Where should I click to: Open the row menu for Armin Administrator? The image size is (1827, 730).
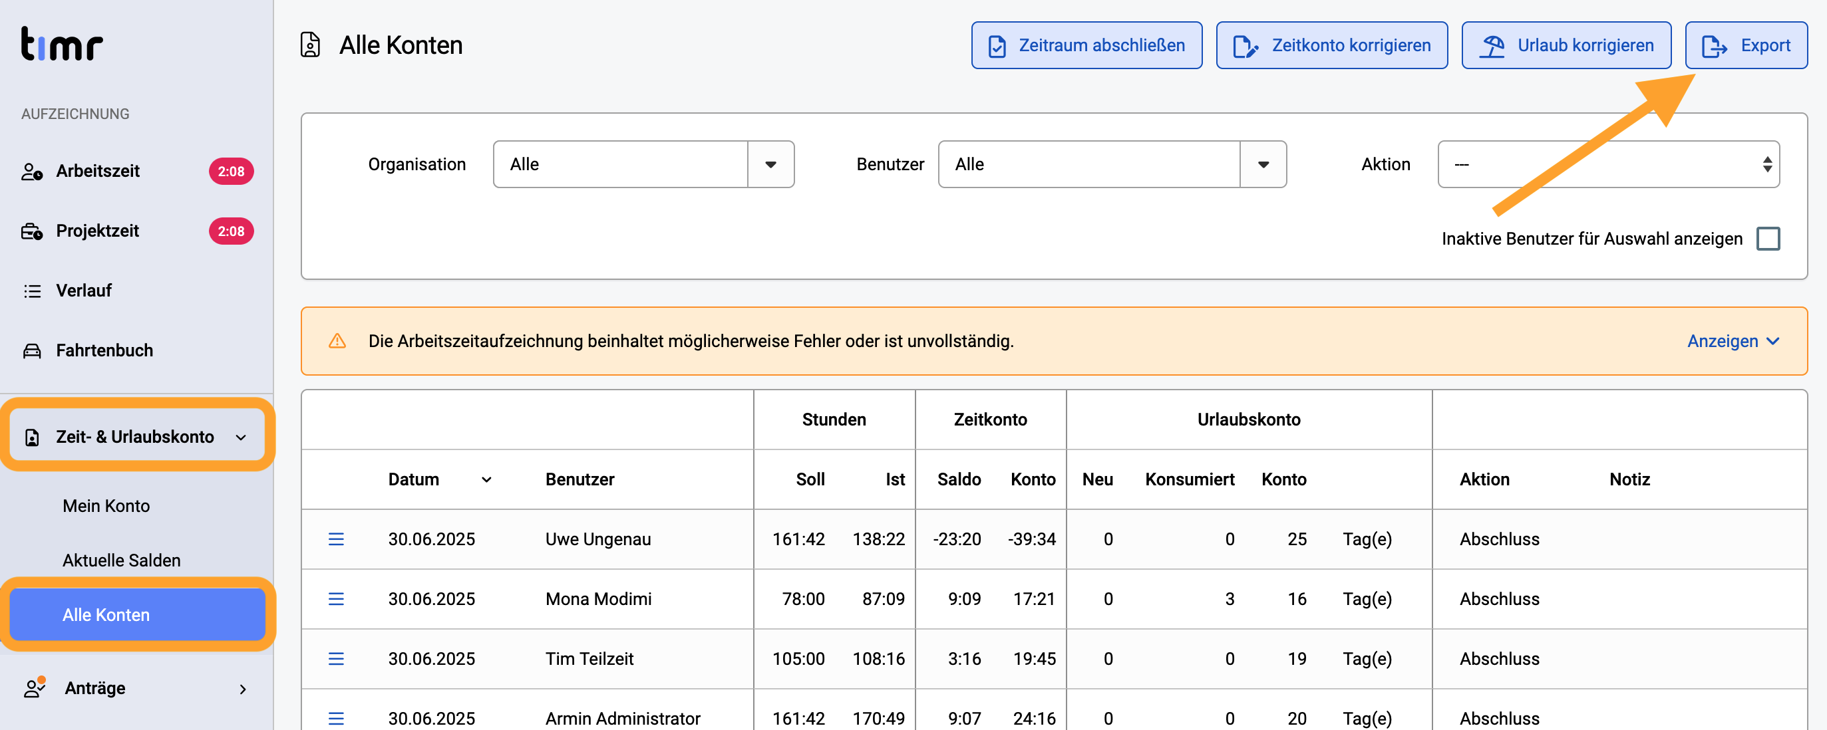point(336,719)
